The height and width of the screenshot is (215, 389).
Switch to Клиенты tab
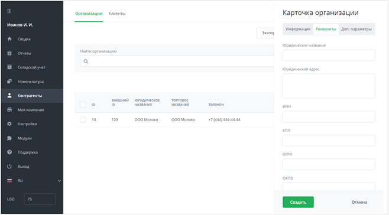117,14
